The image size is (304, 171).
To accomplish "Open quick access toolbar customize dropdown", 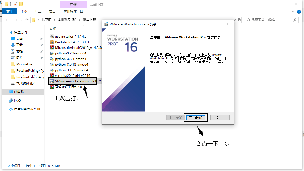I will coord(26,4).
